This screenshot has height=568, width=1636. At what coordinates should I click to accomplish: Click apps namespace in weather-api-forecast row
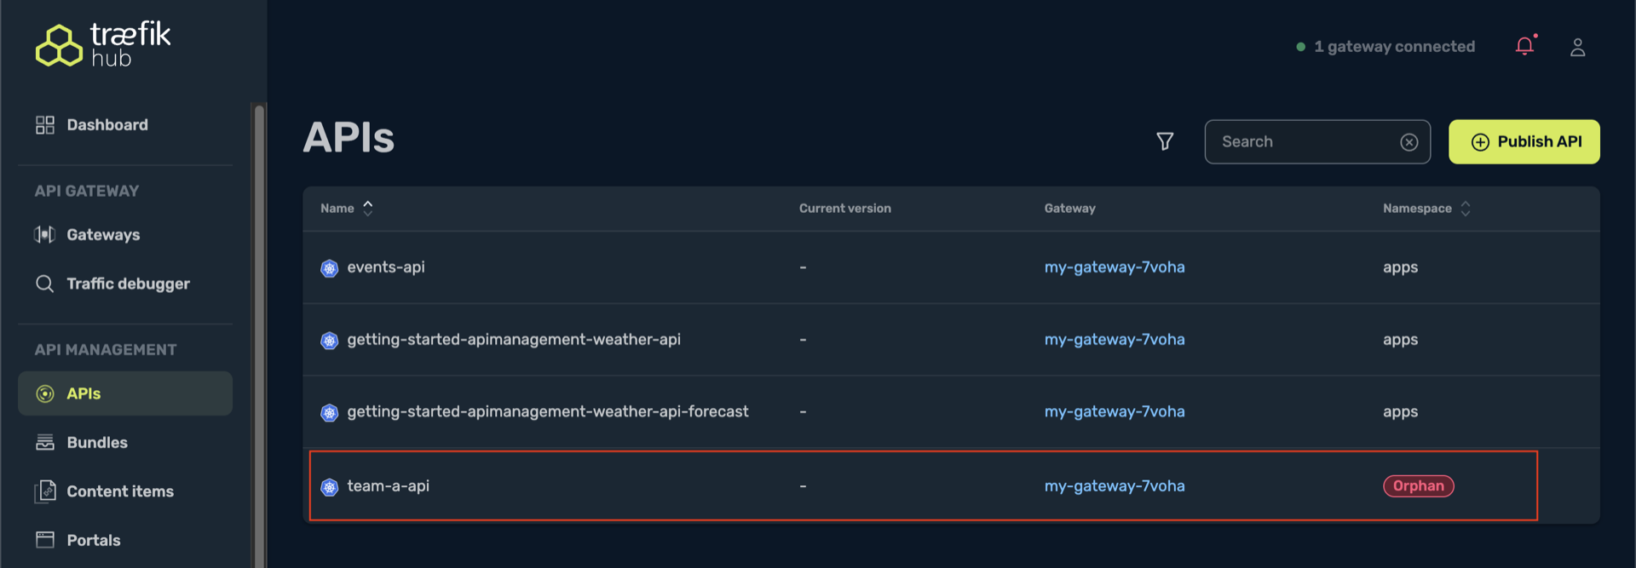tap(1401, 413)
